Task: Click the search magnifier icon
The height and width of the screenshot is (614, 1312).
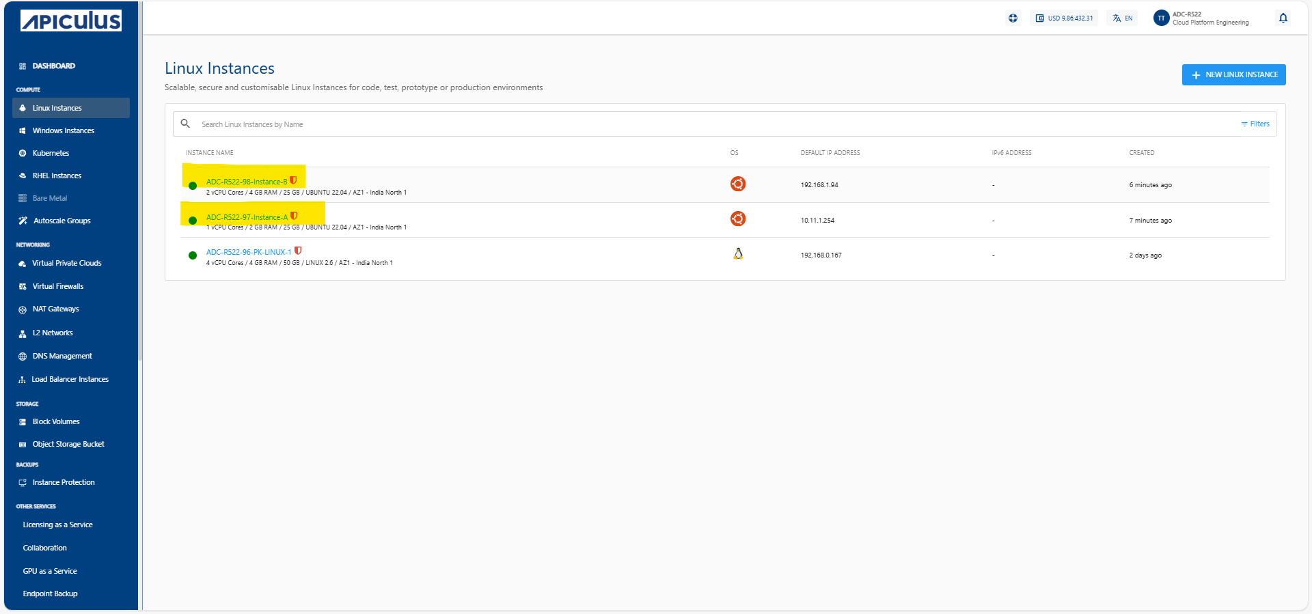Action: pyautogui.click(x=185, y=124)
